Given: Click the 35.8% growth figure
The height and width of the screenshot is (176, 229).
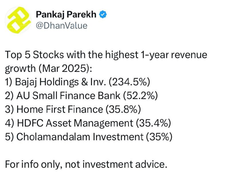Looking at the screenshot, I should coord(123,109).
